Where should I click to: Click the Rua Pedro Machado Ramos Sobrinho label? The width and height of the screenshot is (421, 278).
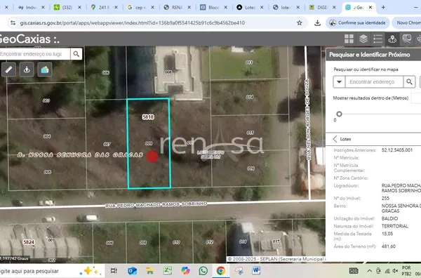click(x=156, y=205)
